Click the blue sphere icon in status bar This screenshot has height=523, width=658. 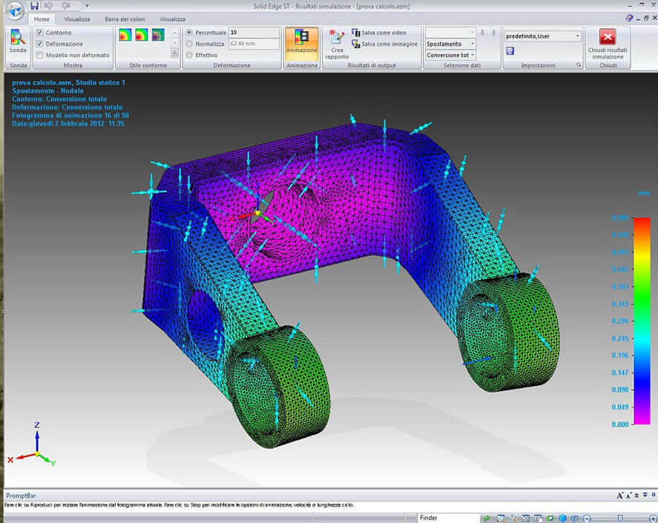[563, 519]
